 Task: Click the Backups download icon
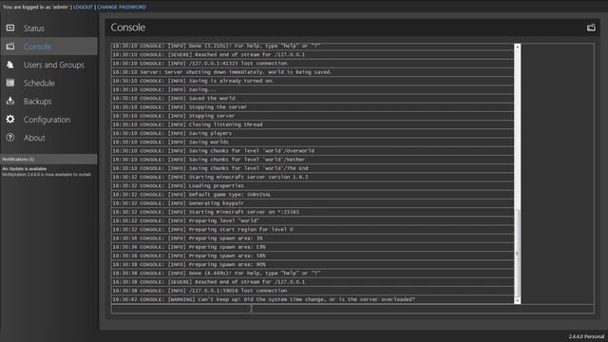pos(10,101)
